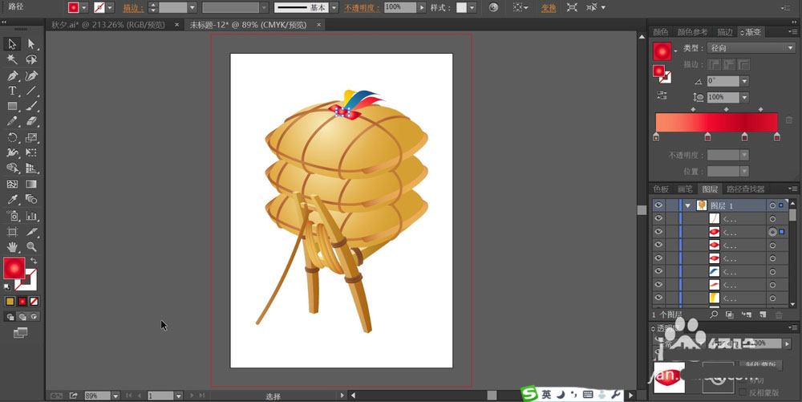Select the Line Segment tool

pos(31,91)
